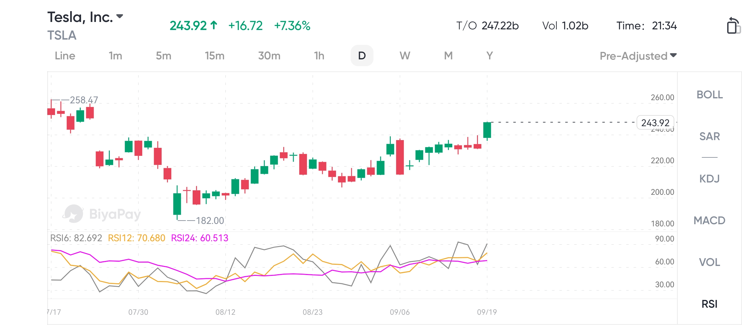Switch to the yearly Y timeframe
The image size is (742, 334).
[489, 56]
